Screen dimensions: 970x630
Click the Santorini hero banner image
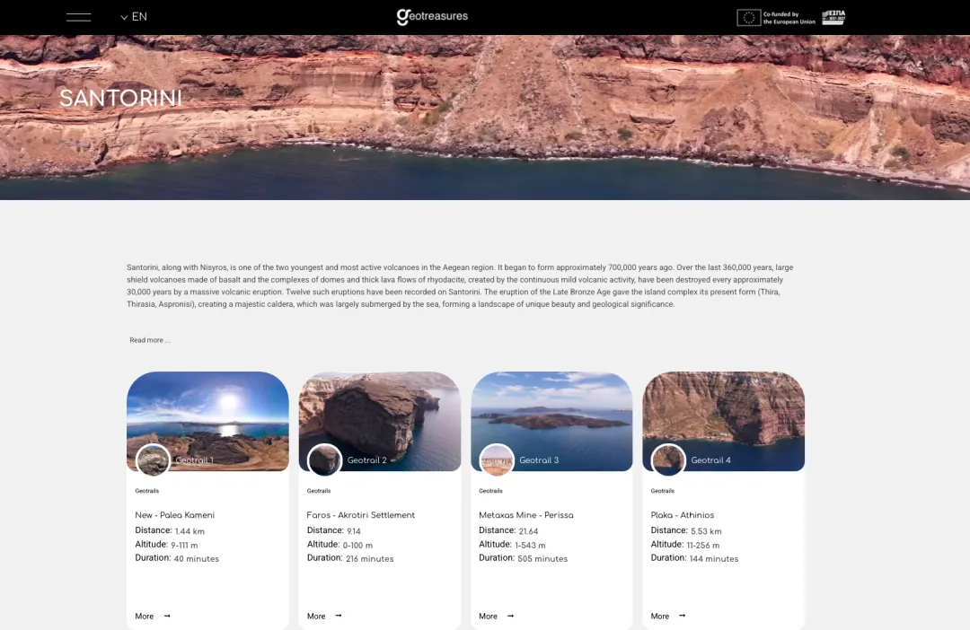[485, 117]
